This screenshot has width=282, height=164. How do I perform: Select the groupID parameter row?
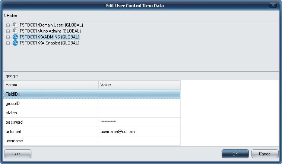click(x=92, y=103)
